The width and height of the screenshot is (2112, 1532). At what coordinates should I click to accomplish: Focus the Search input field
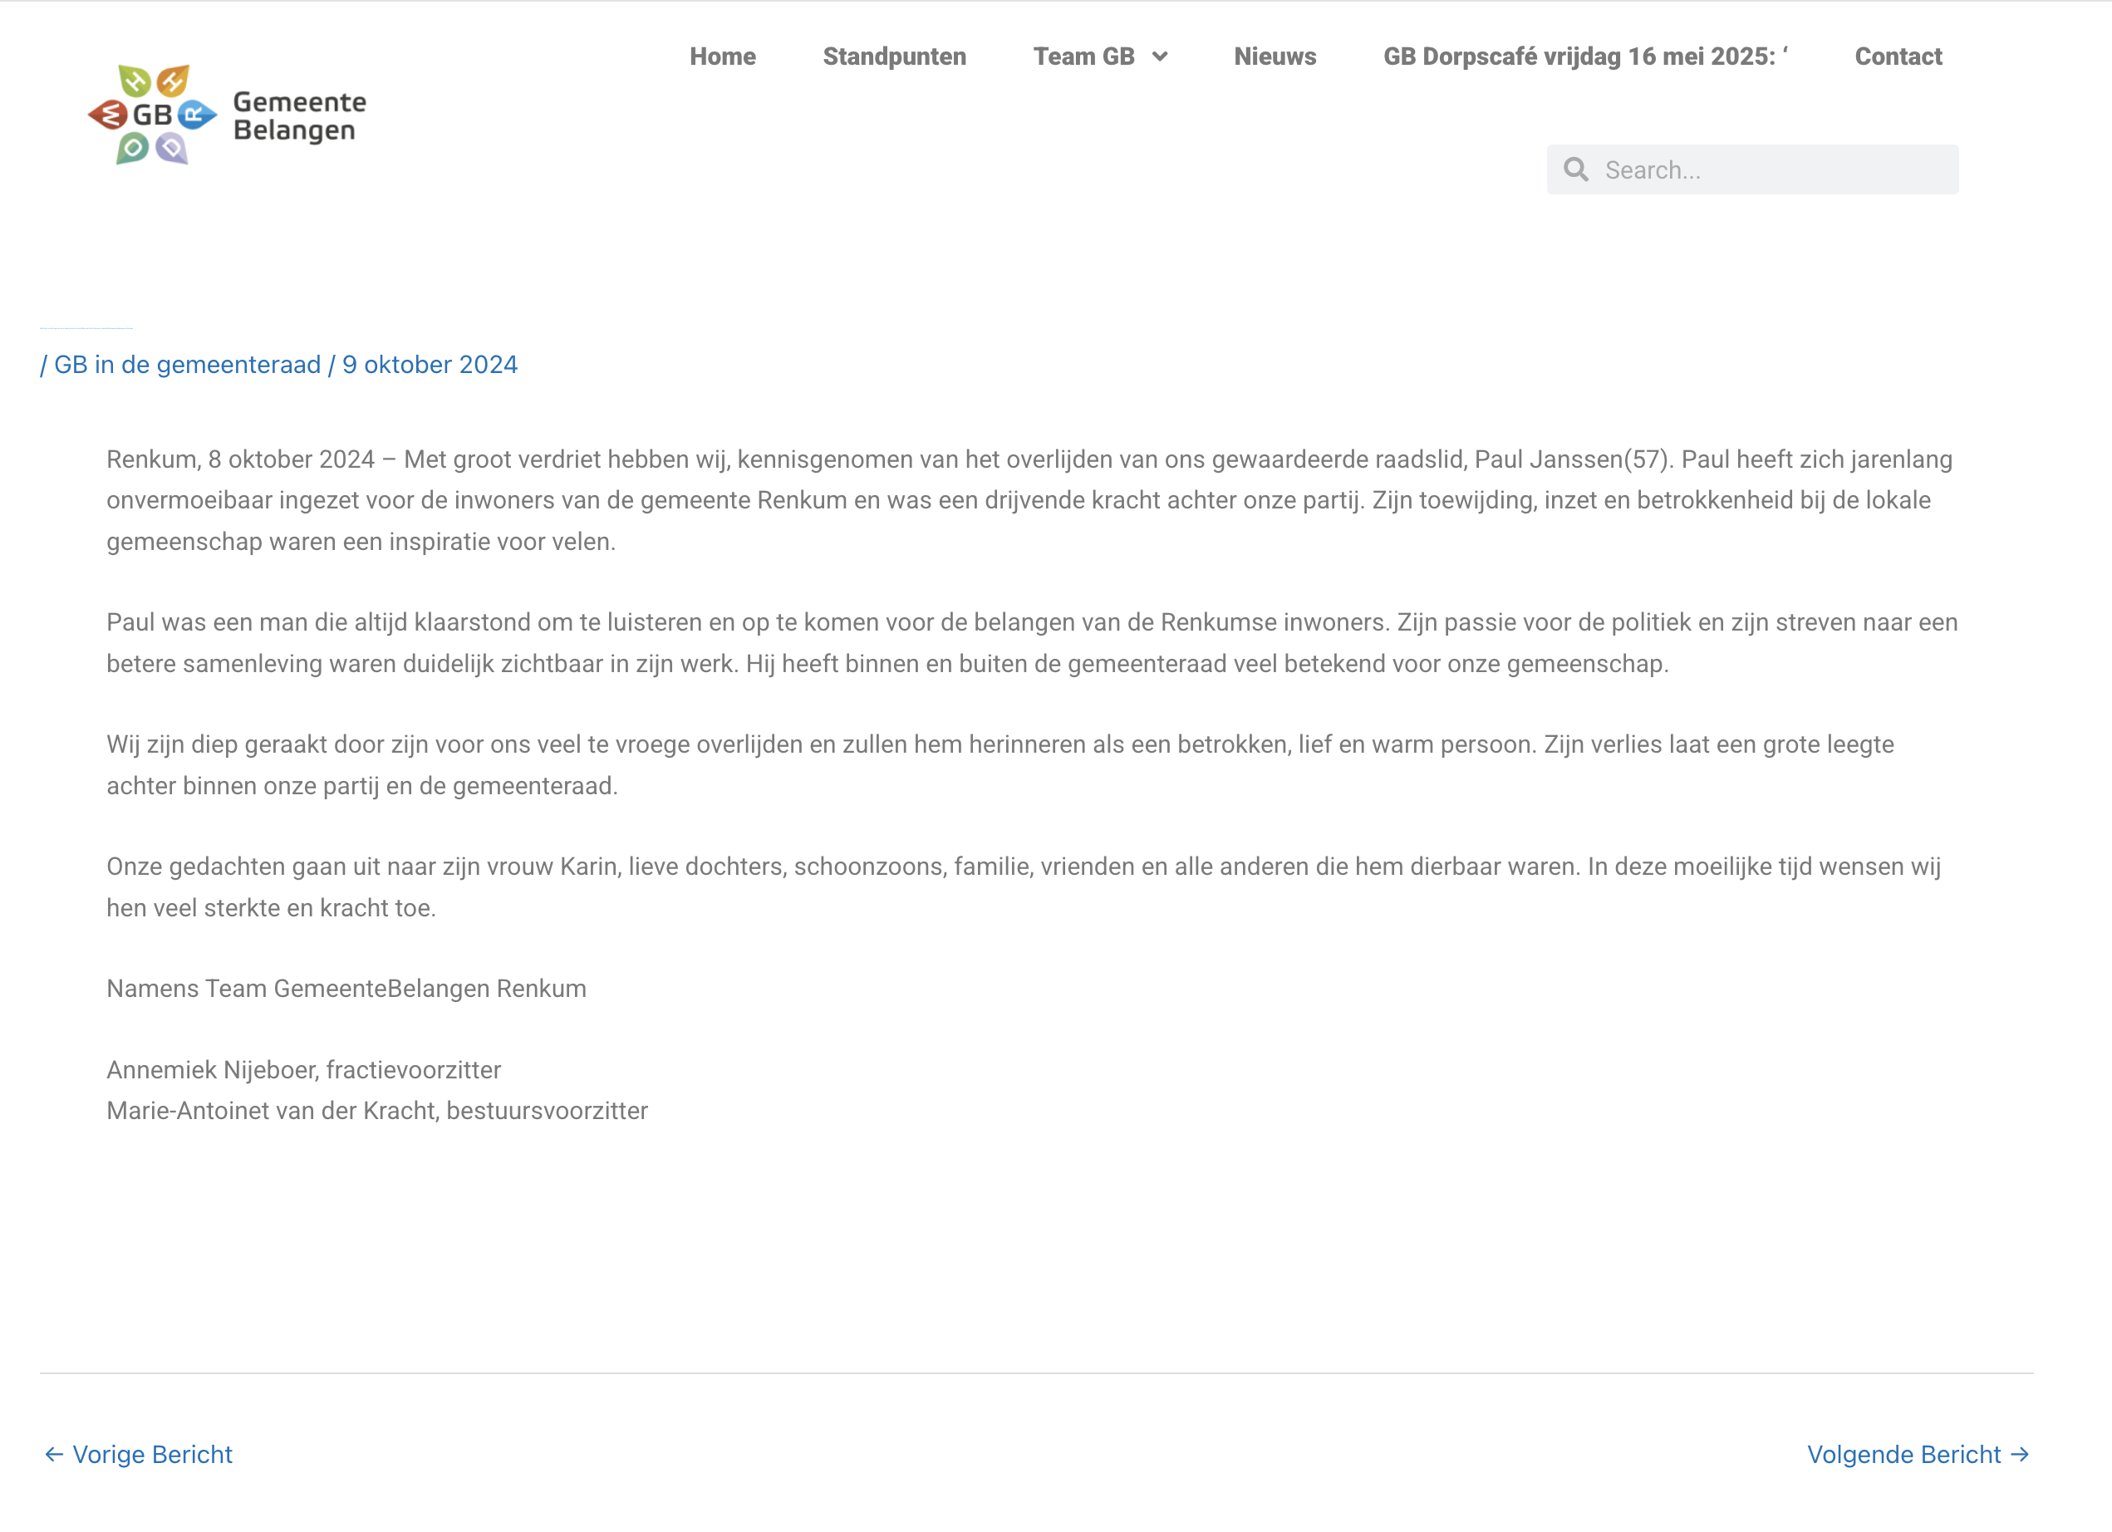(x=1770, y=169)
